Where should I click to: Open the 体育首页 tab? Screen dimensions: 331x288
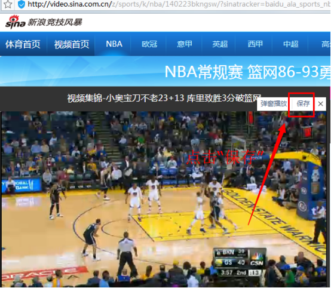[23, 44]
